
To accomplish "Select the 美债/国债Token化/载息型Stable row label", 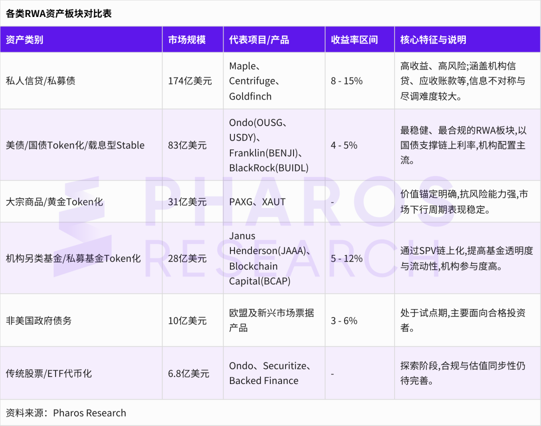I will (75, 145).
